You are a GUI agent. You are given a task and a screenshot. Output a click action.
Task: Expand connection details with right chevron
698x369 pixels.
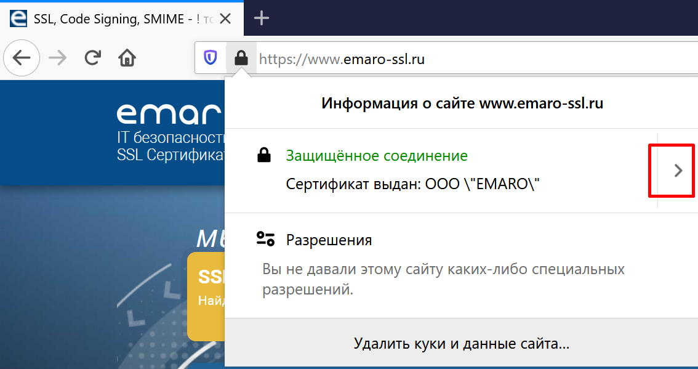click(678, 170)
